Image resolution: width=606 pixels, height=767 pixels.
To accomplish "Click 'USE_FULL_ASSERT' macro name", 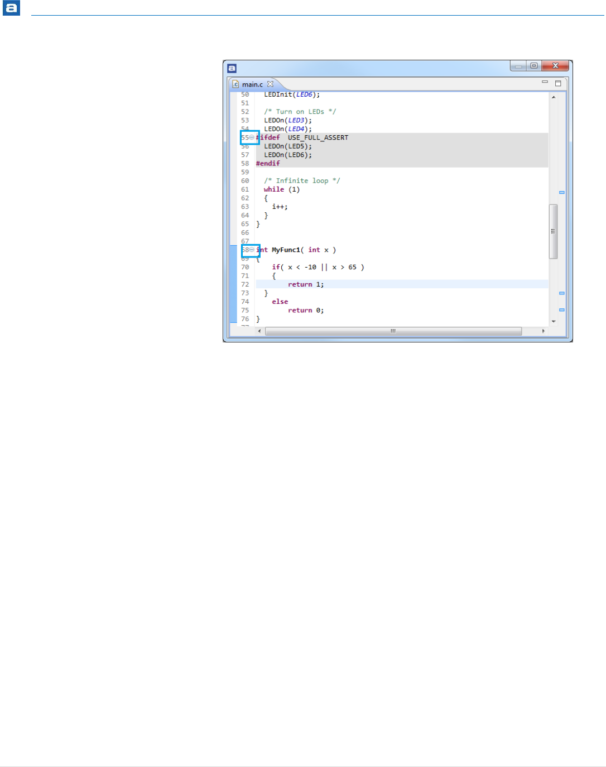I will [318, 137].
